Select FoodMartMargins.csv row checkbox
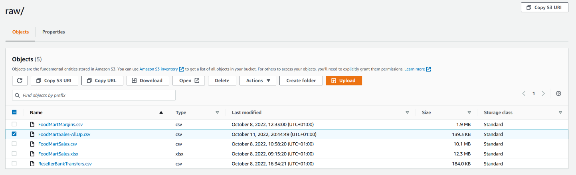The height and width of the screenshot is (175, 576). click(x=14, y=124)
